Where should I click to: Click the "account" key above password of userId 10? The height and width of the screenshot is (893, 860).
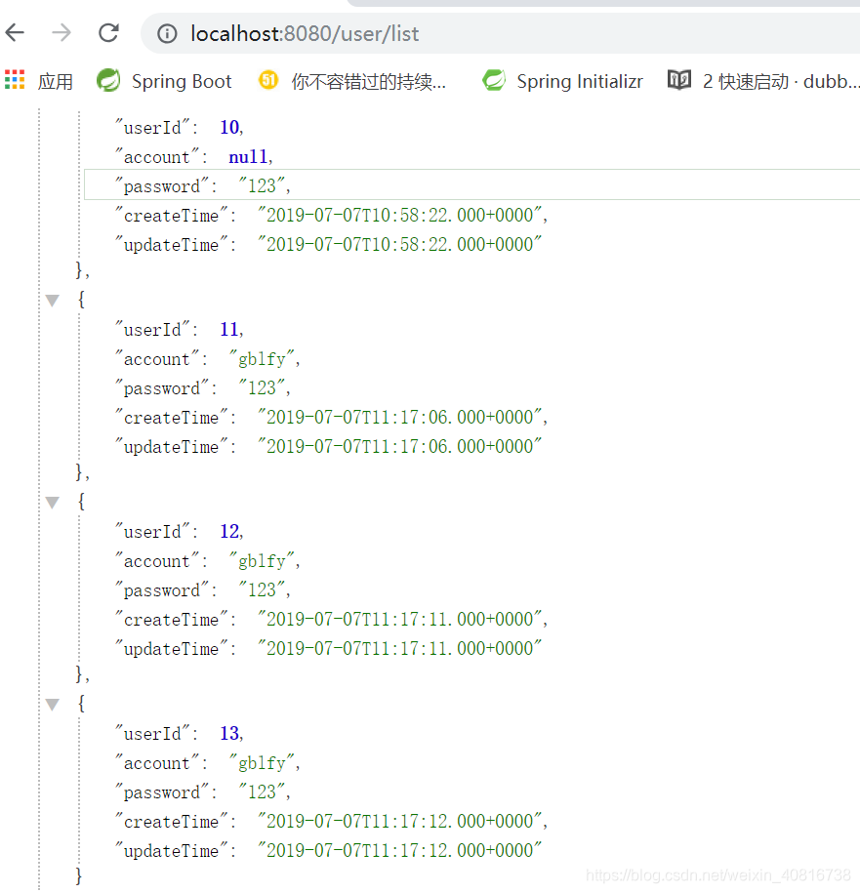[x=157, y=157]
